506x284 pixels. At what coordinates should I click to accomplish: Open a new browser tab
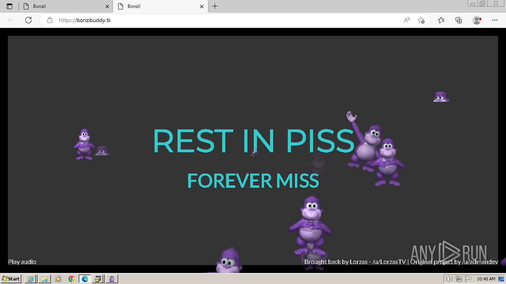pyautogui.click(x=215, y=6)
